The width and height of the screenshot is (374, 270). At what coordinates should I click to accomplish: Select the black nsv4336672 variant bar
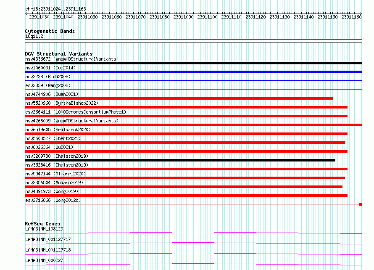tap(193, 63)
